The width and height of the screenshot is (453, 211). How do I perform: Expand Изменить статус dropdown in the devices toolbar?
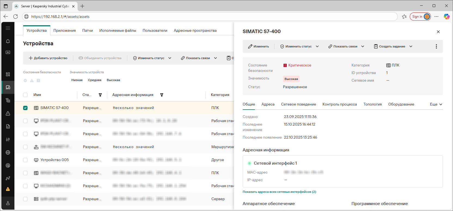pos(152,58)
